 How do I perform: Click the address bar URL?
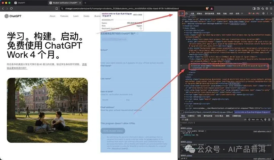click(122, 8)
